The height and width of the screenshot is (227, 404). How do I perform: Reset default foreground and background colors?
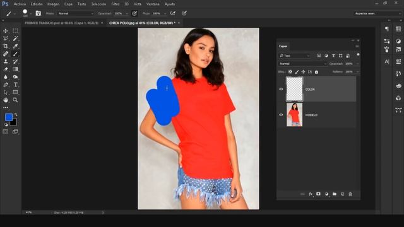click(6, 125)
